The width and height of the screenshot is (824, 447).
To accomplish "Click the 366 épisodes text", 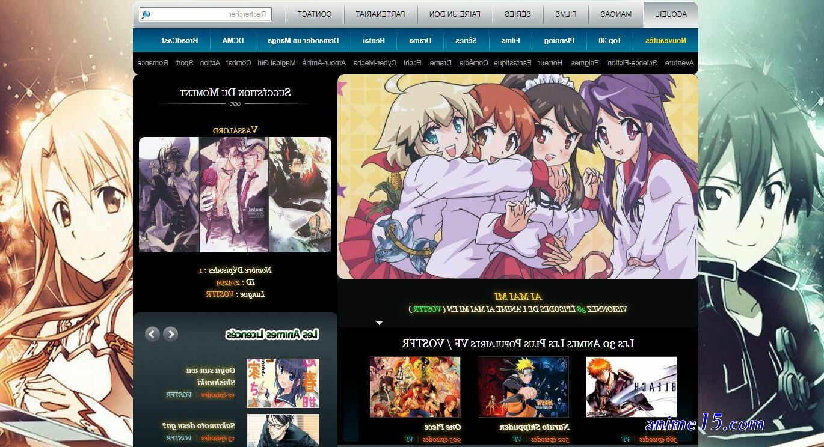I will (x=658, y=439).
